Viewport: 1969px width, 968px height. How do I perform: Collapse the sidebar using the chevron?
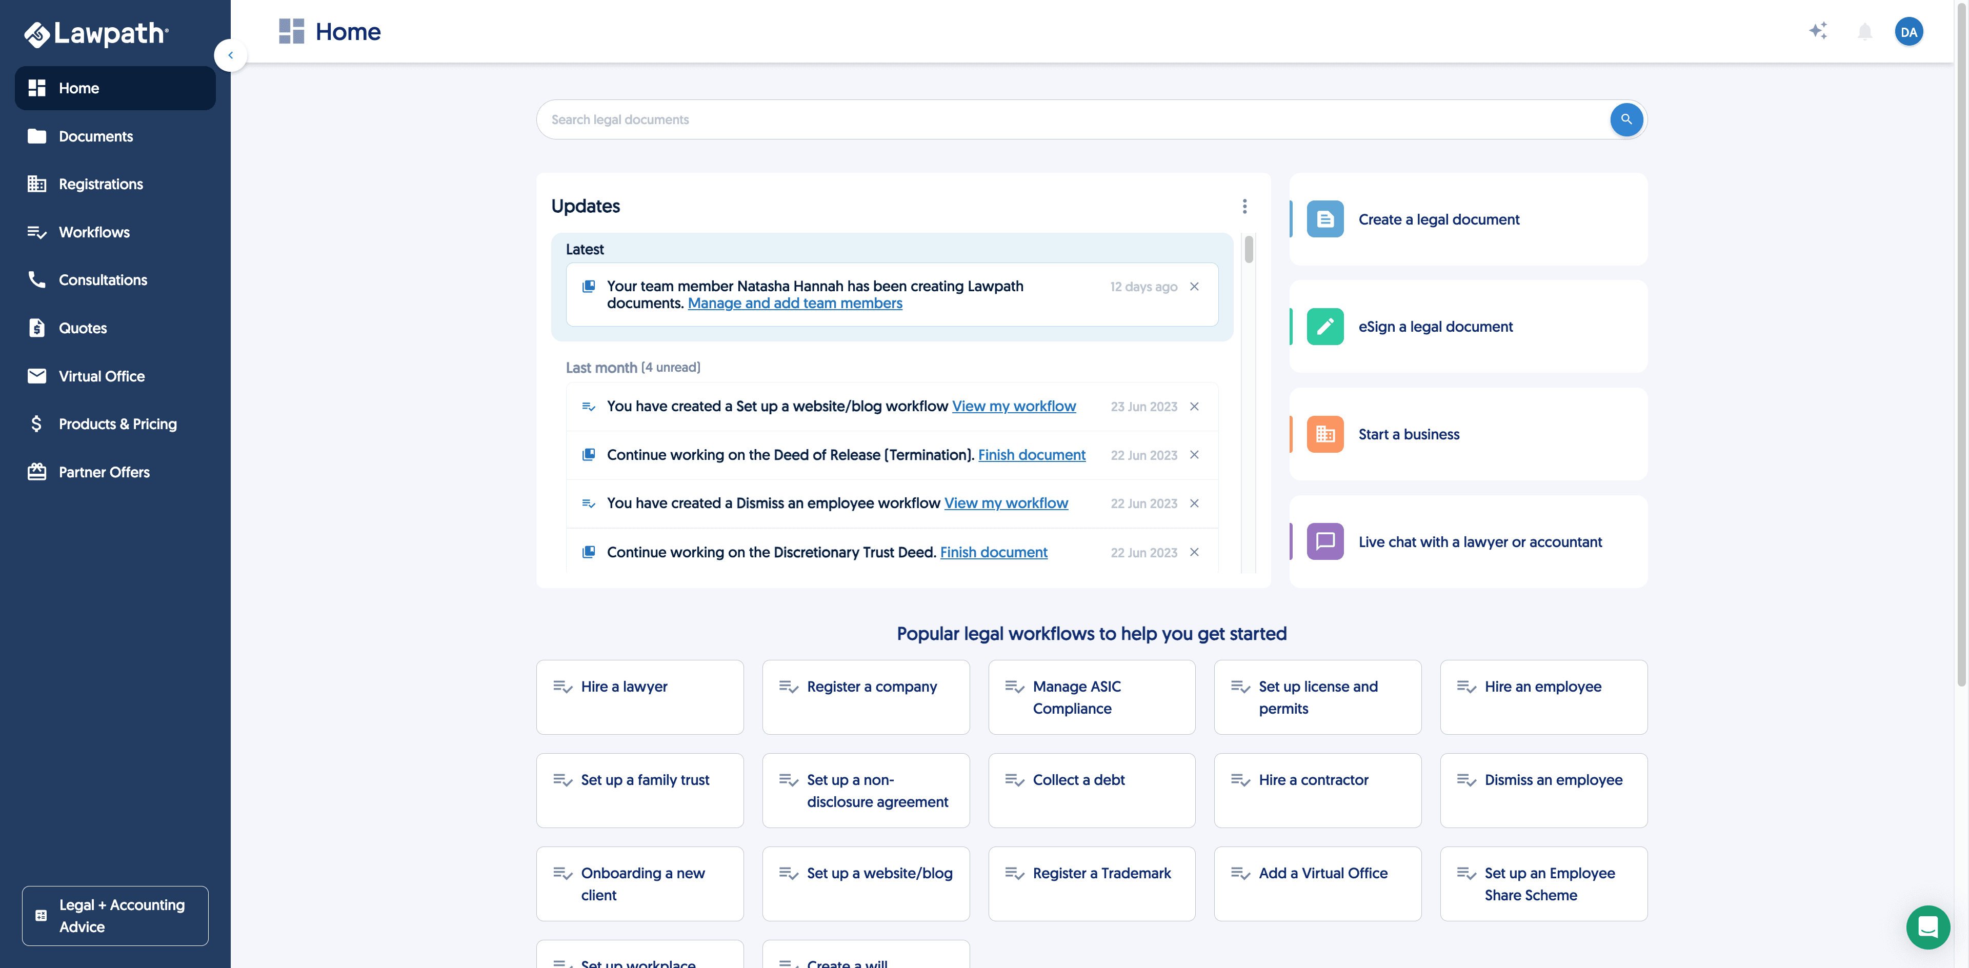click(230, 54)
